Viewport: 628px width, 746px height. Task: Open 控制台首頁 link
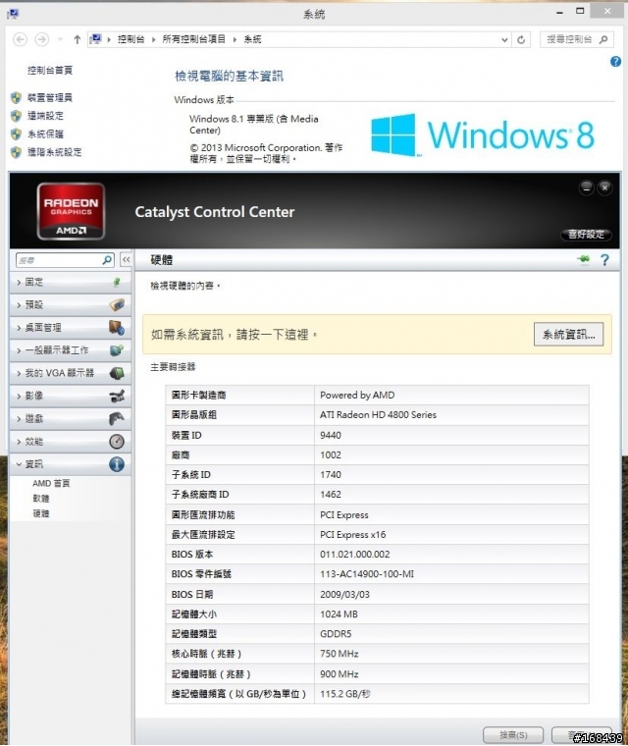tap(50, 71)
